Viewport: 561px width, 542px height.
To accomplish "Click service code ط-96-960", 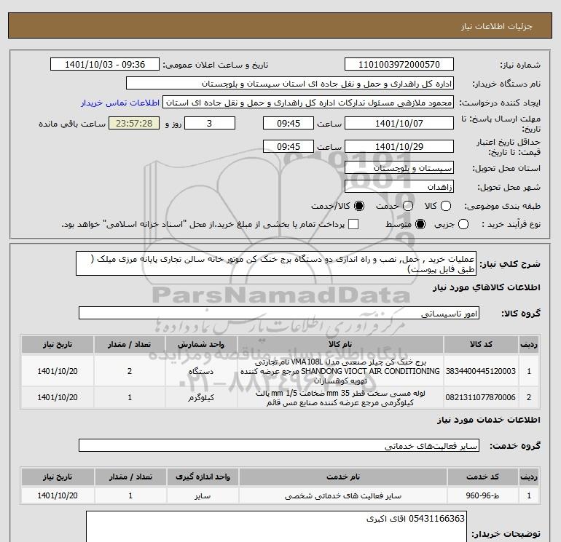I will point(482,495).
